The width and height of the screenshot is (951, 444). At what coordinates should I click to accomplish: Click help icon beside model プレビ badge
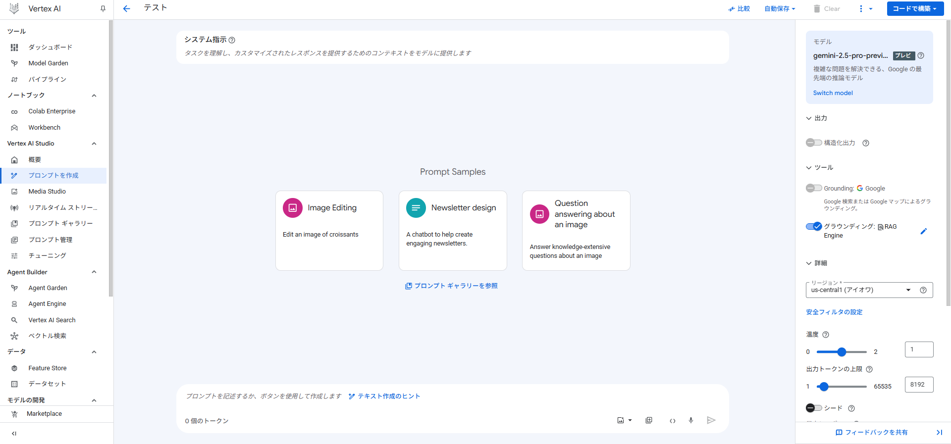[x=921, y=55]
